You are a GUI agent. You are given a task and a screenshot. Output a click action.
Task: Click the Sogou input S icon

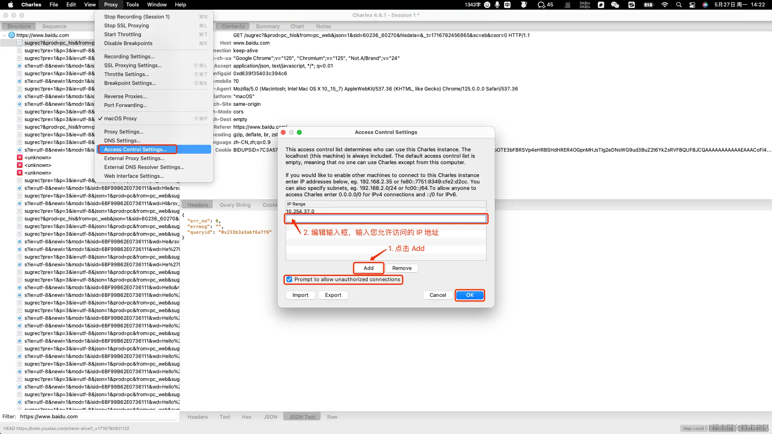tap(632, 5)
